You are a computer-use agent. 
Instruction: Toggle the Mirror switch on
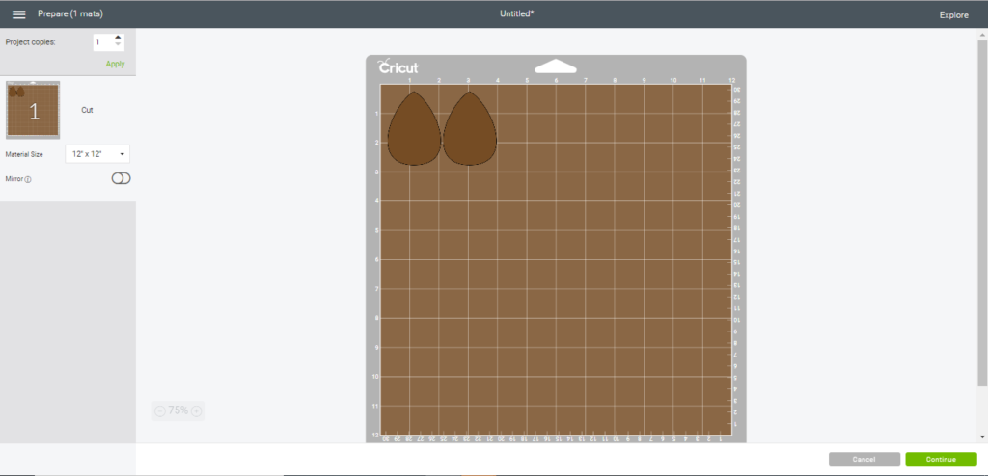point(121,178)
